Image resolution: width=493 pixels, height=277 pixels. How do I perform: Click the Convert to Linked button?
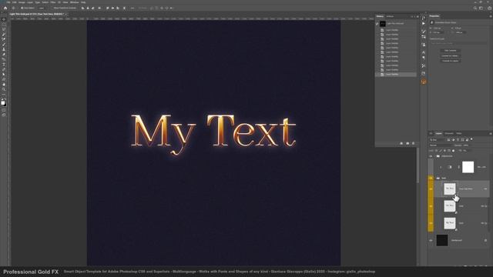coord(450,55)
